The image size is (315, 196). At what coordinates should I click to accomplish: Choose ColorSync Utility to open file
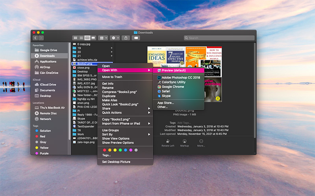(173, 82)
